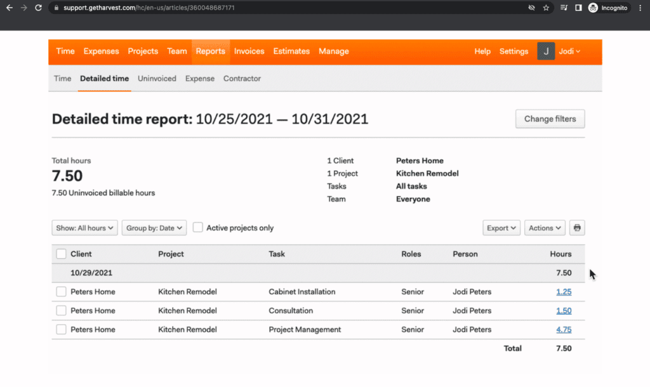Click Jodi's user avatar
Viewport: 650px width, 387px height.
coord(546,51)
